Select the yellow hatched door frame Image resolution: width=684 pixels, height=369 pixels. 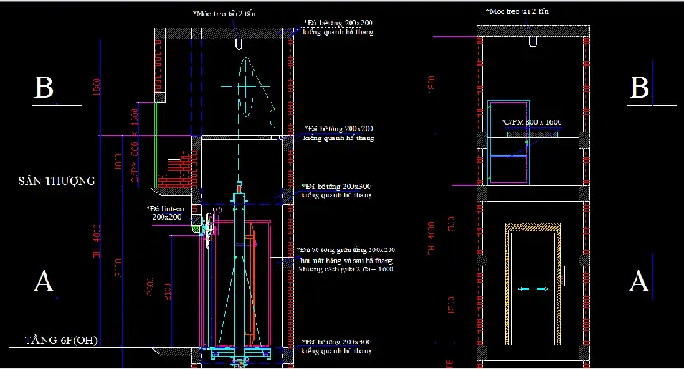(533, 284)
